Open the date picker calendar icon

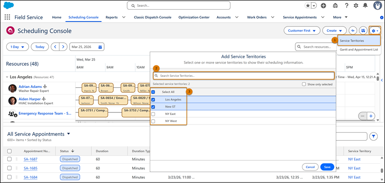tap(100, 47)
